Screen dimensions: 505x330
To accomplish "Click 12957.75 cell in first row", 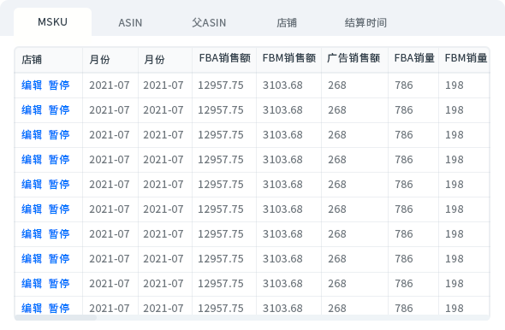I will pos(221,85).
